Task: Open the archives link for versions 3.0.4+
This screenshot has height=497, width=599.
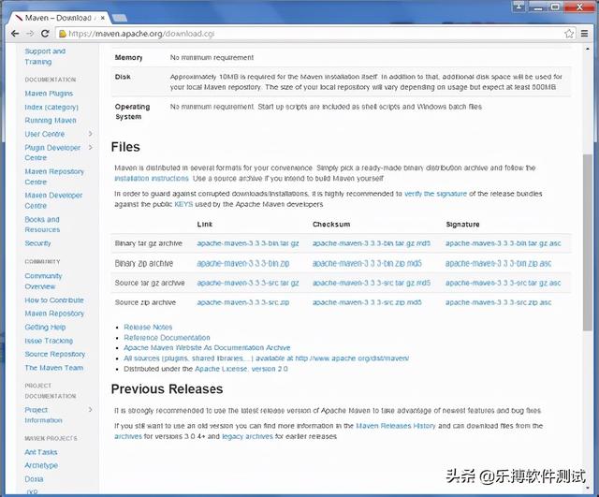Action: (128, 436)
